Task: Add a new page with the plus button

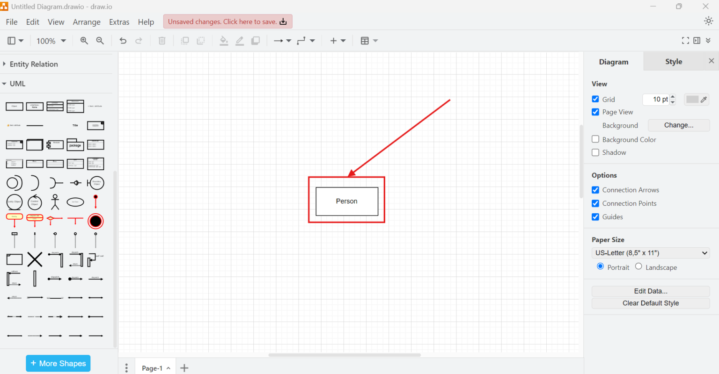Action: click(x=184, y=368)
